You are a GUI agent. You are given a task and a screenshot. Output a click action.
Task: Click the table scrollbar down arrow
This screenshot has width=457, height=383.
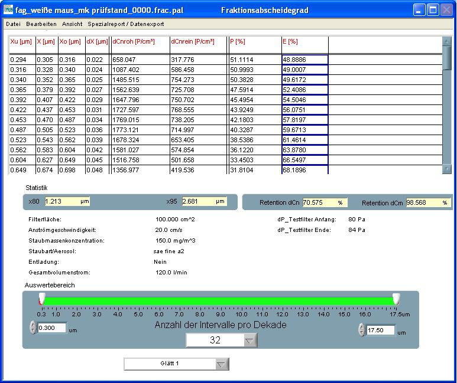[x=447, y=169]
